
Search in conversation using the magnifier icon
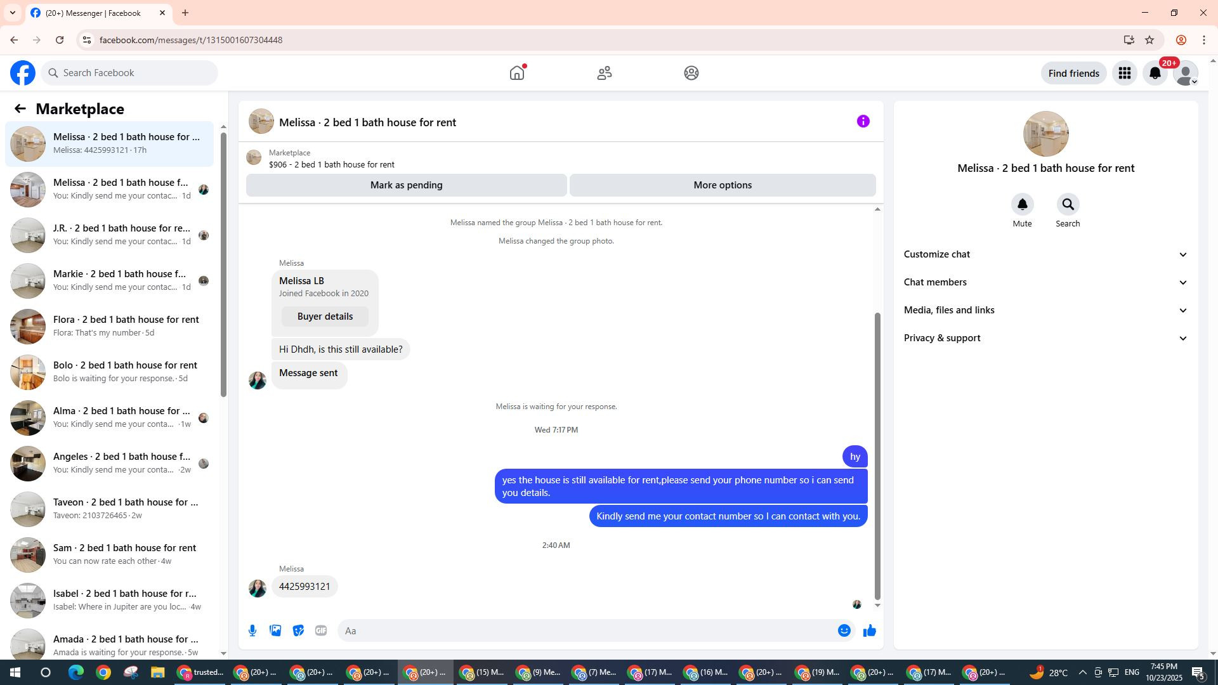[1068, 205]
